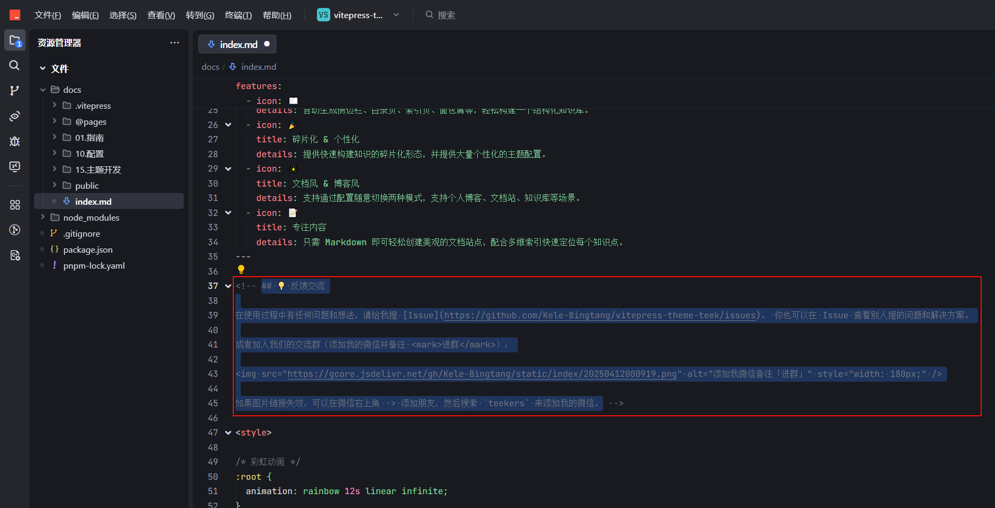
Task: Click the bottom document-gear sidebar icon
Action: [x=15, y=255]
